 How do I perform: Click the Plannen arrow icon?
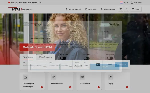(125, 65)
